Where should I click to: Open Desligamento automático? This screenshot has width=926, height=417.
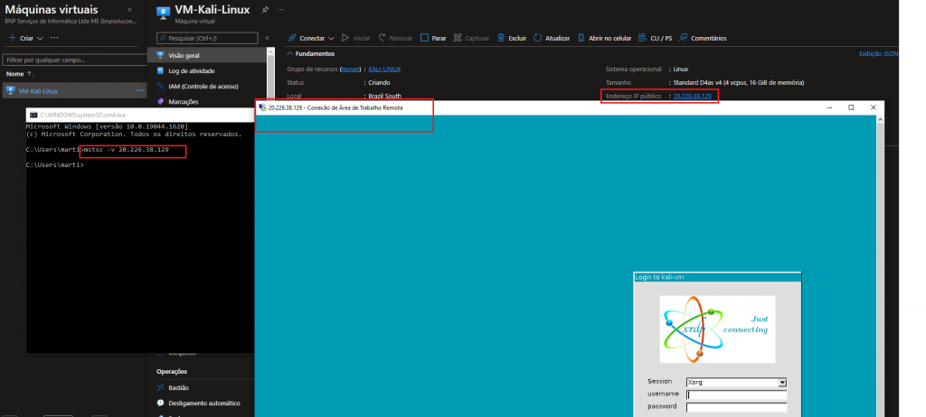[x=204, y=403]
